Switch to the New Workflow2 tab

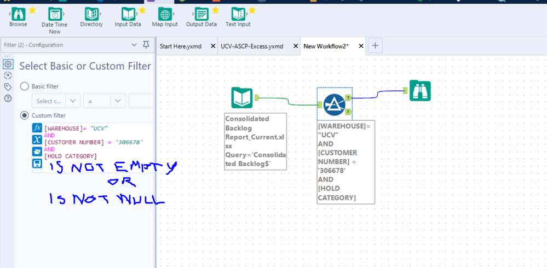[326, 46]
